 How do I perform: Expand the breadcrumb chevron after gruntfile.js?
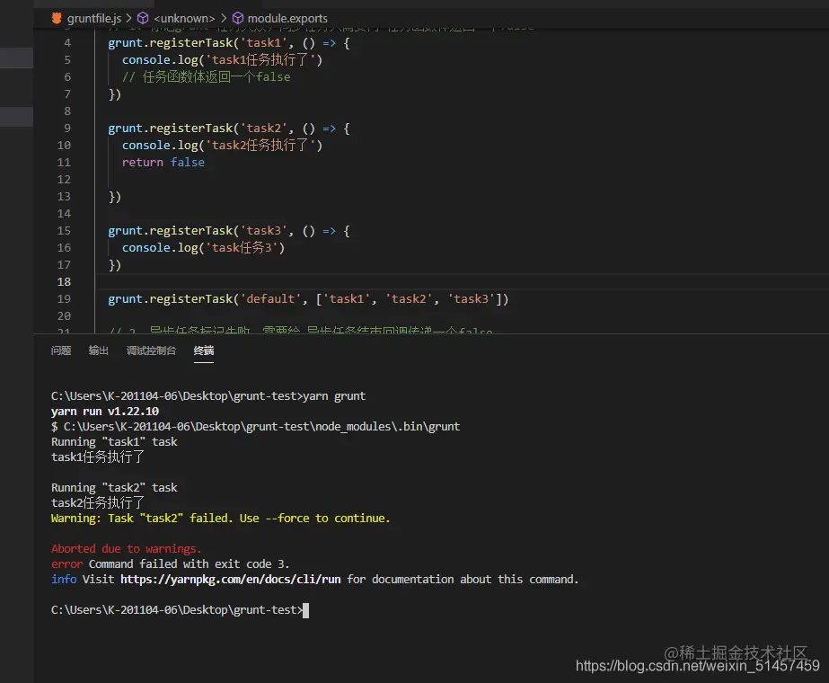tap(128, 19)
